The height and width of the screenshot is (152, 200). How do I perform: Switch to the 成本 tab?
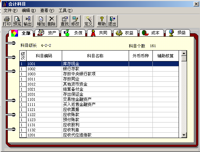click(x=152, y=33)
